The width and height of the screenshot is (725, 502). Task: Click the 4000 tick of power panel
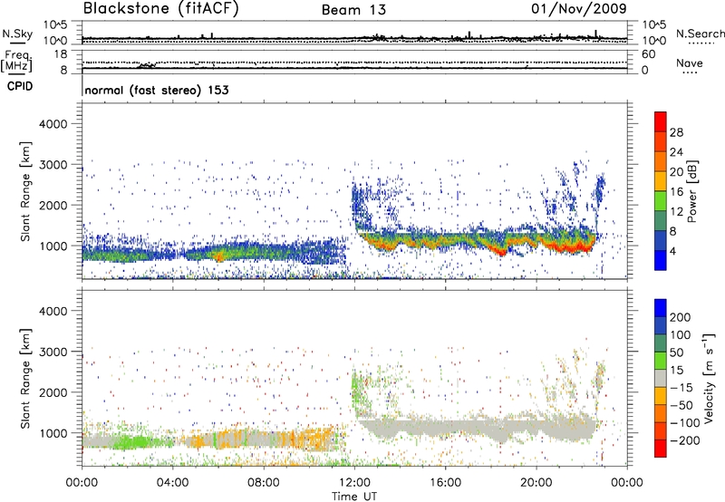point(53,124)
